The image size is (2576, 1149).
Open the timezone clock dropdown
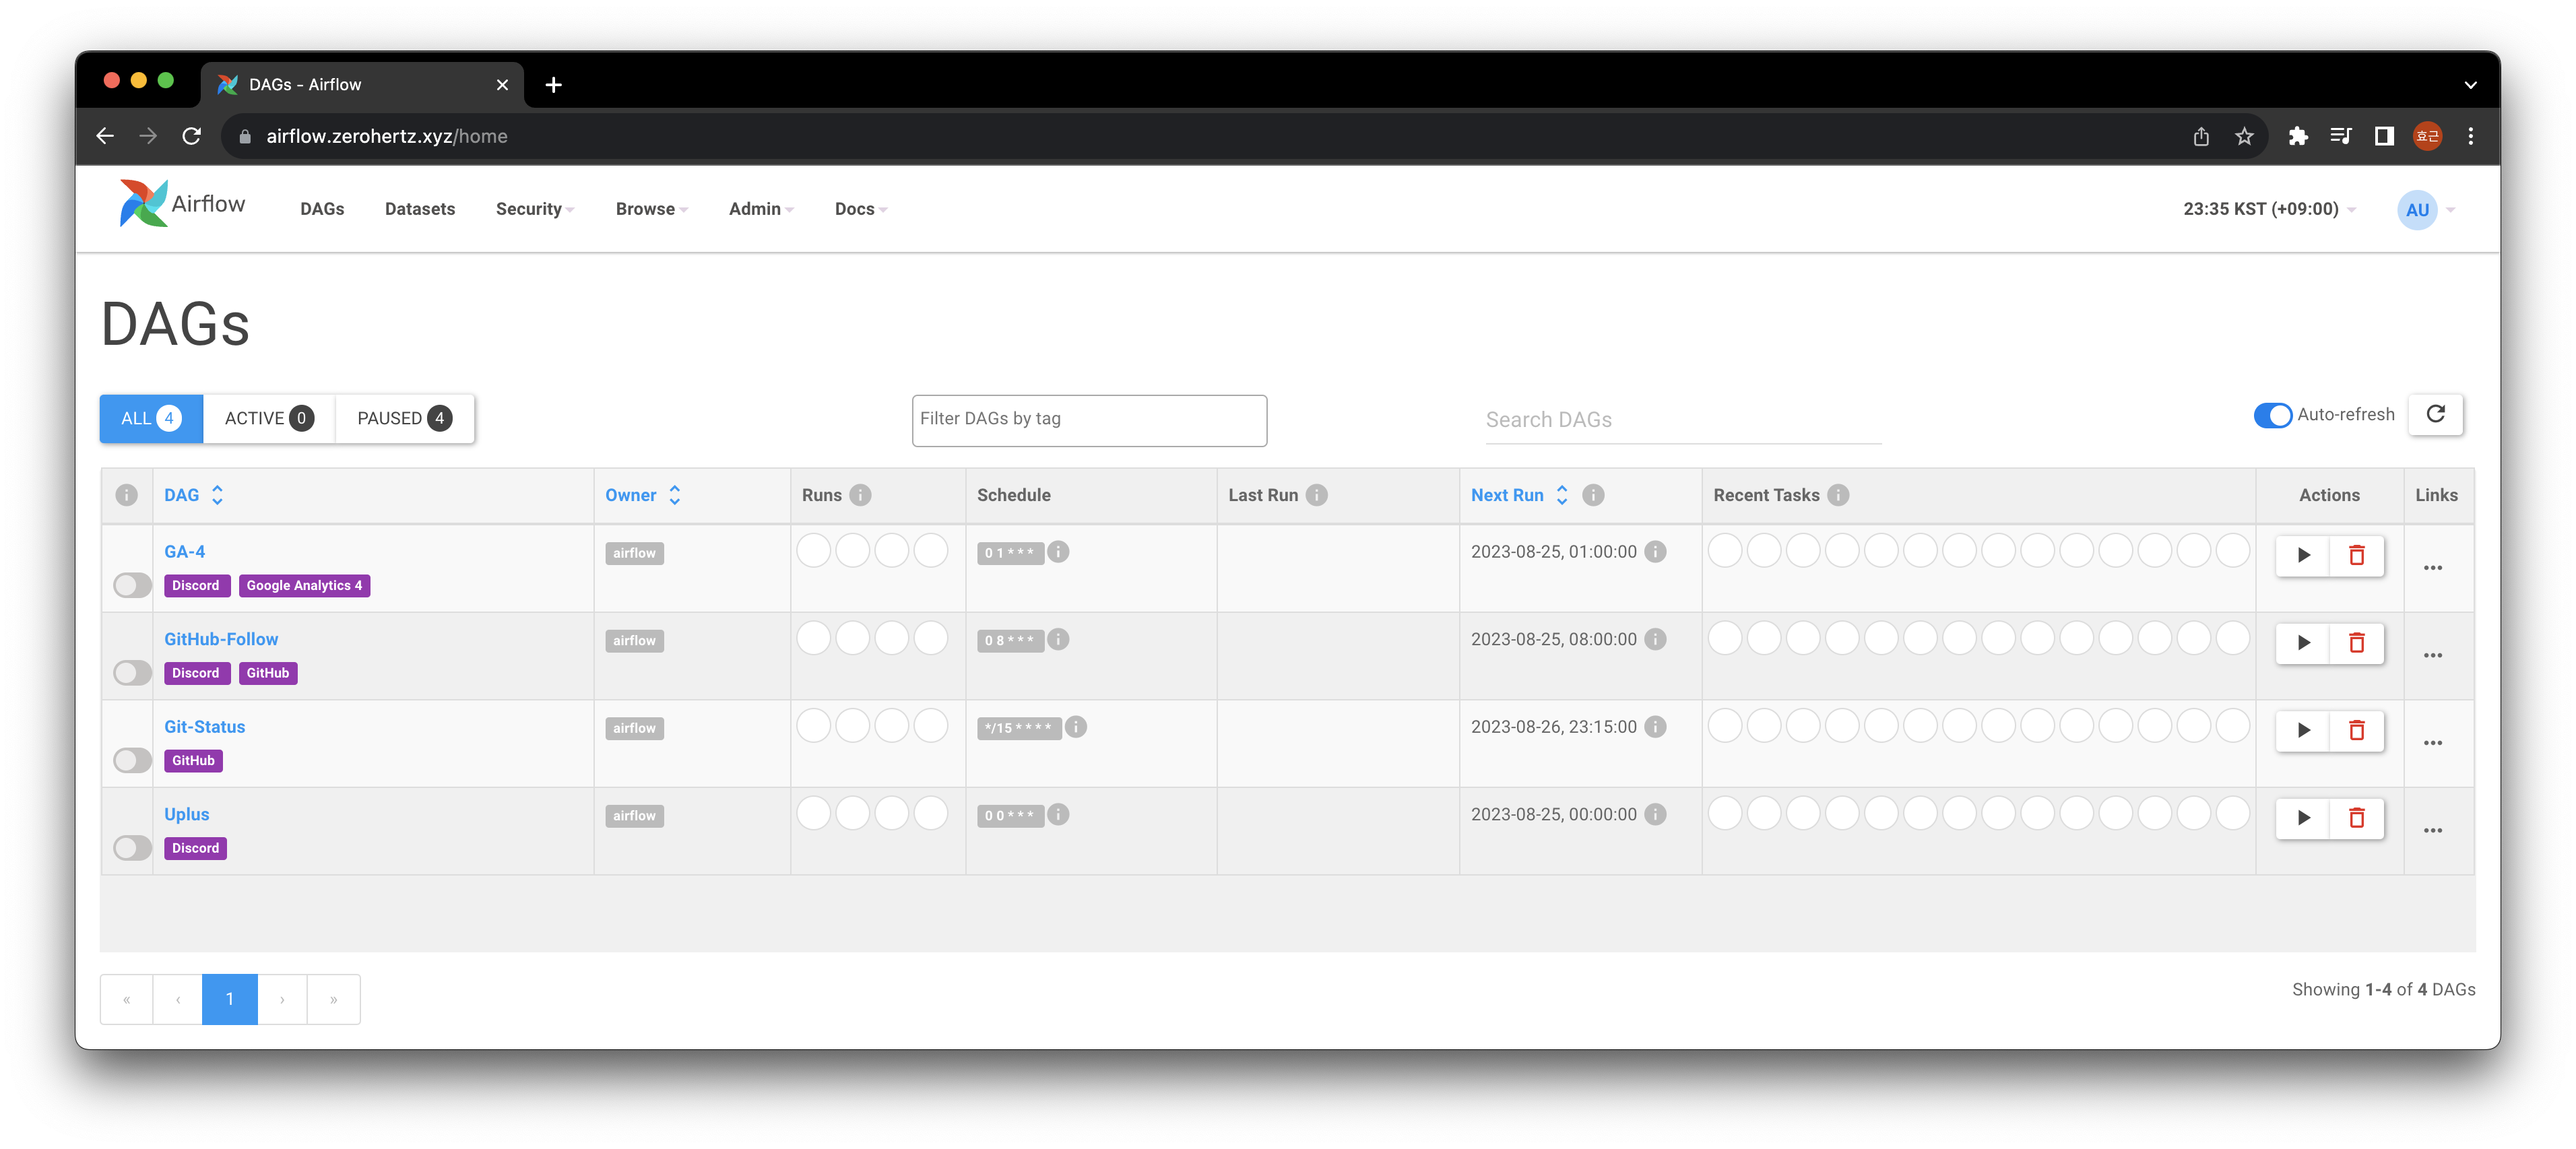2269,209
